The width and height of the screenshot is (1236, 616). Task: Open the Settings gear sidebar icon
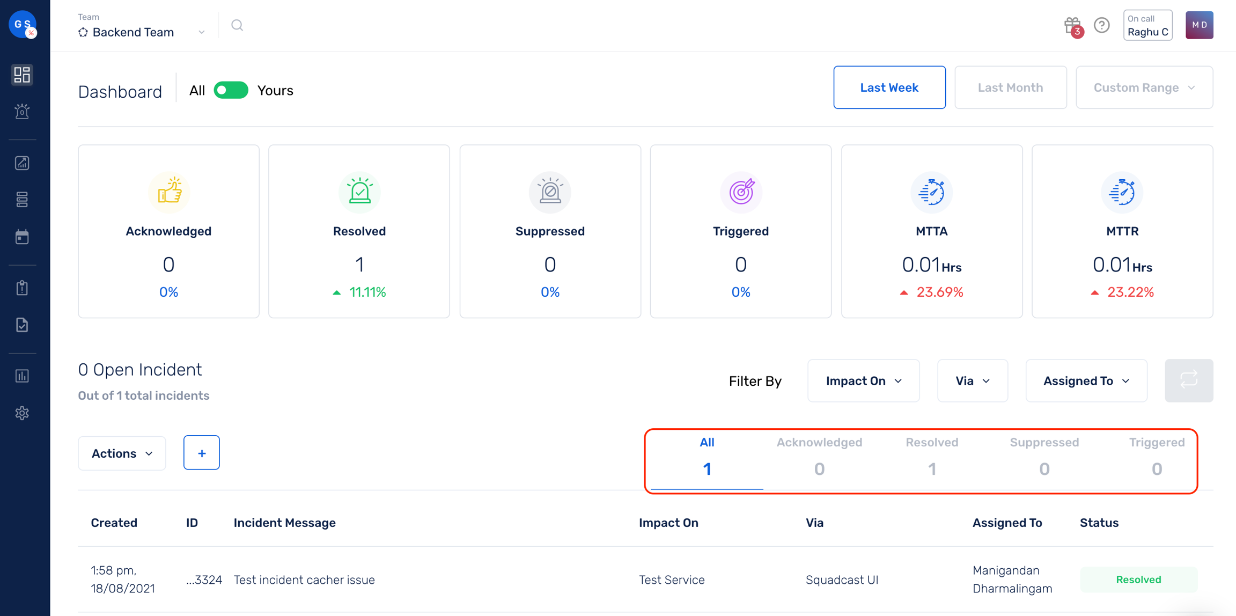(22, 413)
